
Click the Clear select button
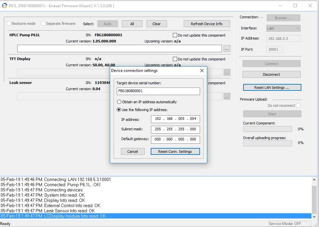(157, 24)
